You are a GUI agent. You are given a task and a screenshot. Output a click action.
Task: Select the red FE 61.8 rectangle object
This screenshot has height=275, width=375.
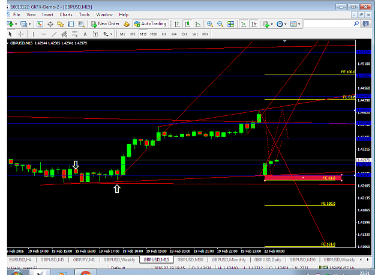[x=303, y=178]
